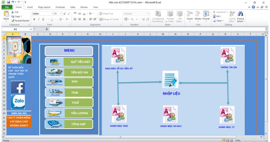Image resolution: width=270 pixels, height=142 pixels.
Task: Toggle Wrap Text
Action: (x=106, y=14)
